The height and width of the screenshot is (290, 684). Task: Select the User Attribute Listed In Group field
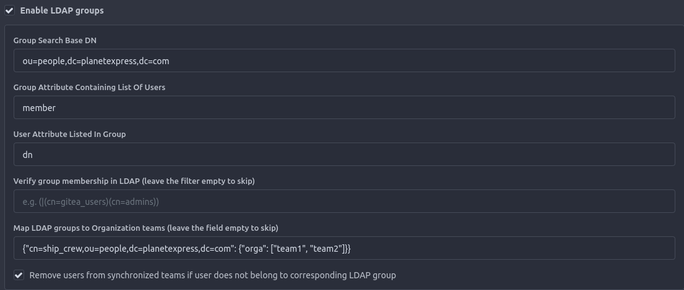click(344, 154)
